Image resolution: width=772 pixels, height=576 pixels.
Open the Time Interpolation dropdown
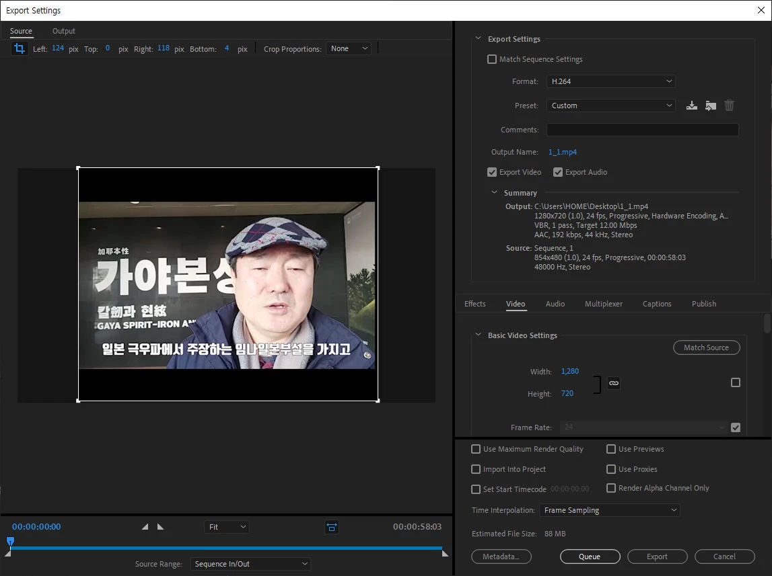click(609, 510)
